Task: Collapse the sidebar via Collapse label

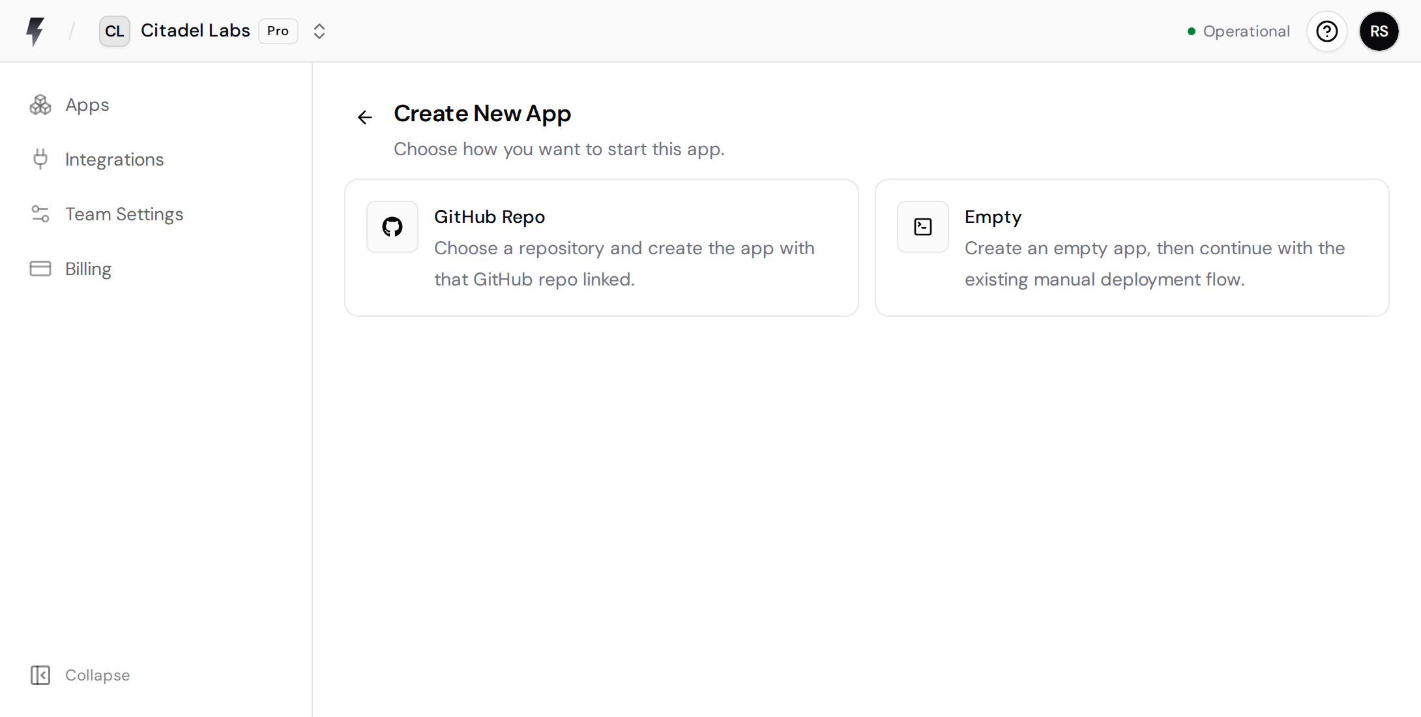Action: tap(98, 675)
